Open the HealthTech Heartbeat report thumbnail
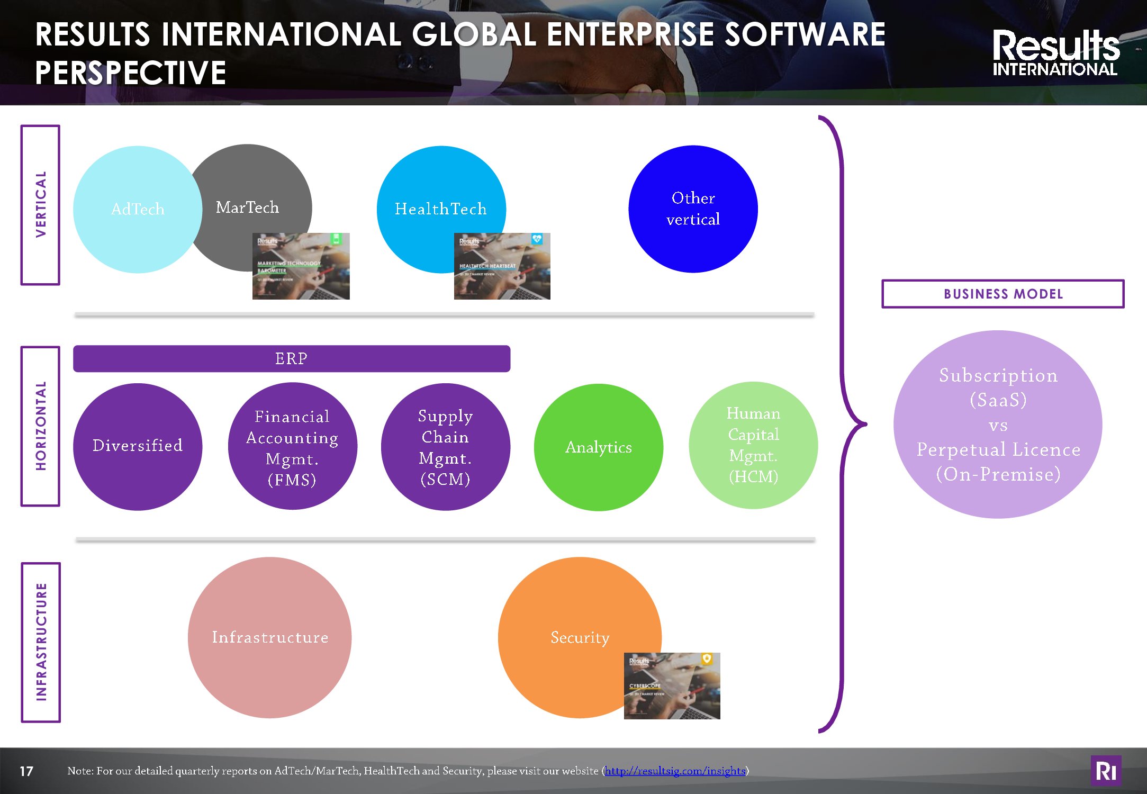Image resolution: width=1147 pixels, height=794 pixels. coord(502,266)
